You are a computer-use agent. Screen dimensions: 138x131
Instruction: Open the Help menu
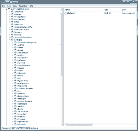click(31, 6)
